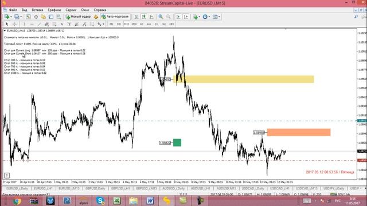Select the Cursor arrow tool
The width and height of the screenshot is (367, 206).
(7, 24)
